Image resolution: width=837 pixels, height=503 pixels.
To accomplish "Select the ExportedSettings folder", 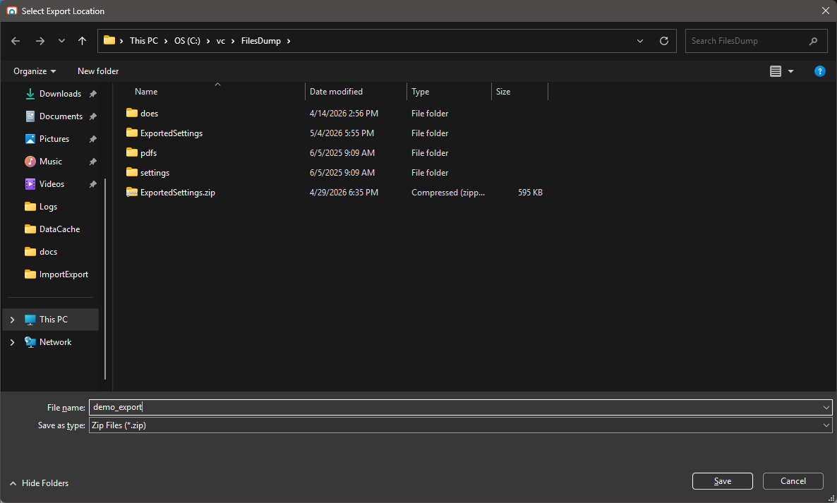I will click(x=171, y=133).
